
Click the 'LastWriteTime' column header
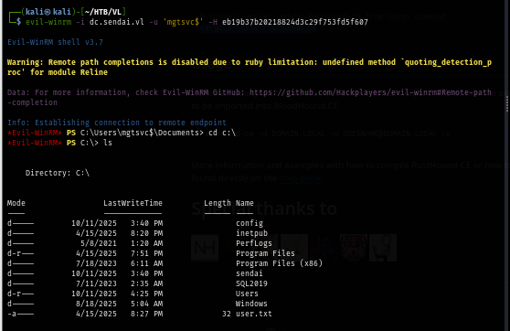pyautogui.click(x=133, y=203)
